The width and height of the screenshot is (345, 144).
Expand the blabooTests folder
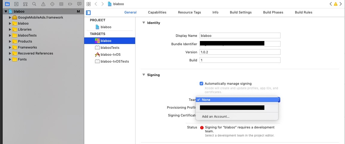(x=10, y=35)
